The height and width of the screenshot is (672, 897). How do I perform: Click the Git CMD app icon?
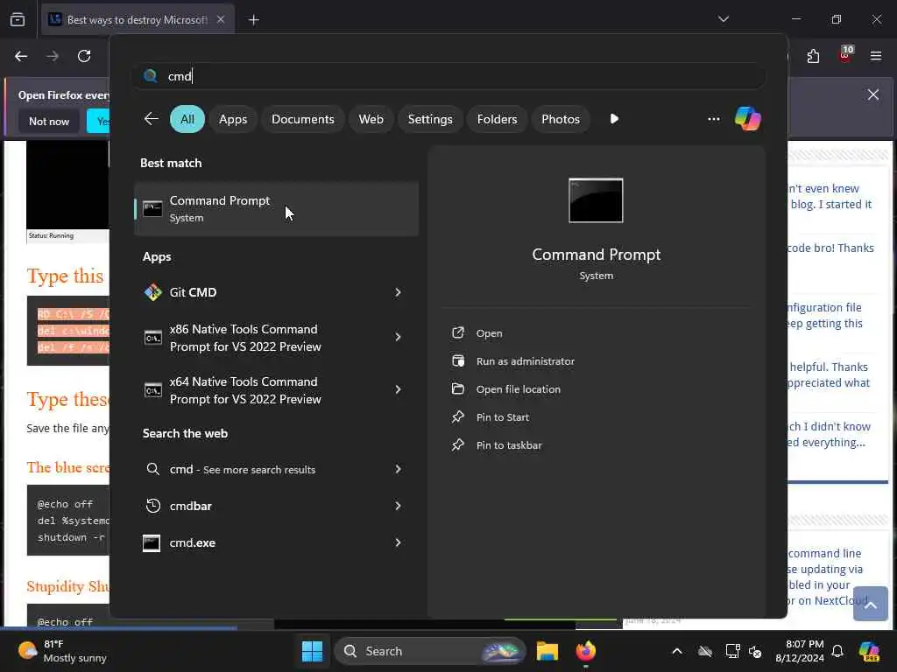152,292
